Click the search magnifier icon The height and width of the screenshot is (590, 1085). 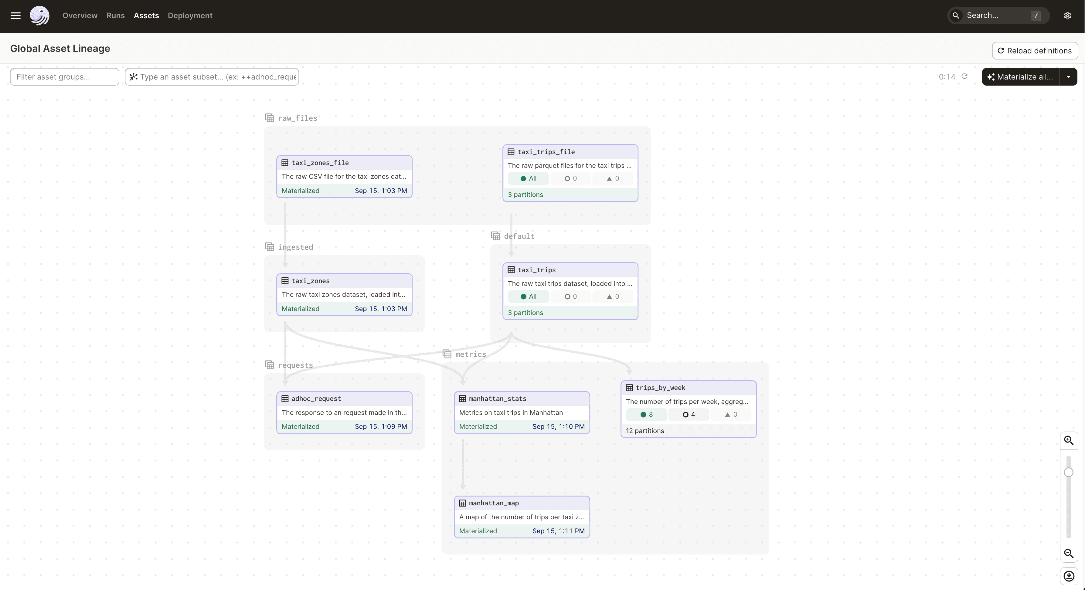(x=956, y=15)
